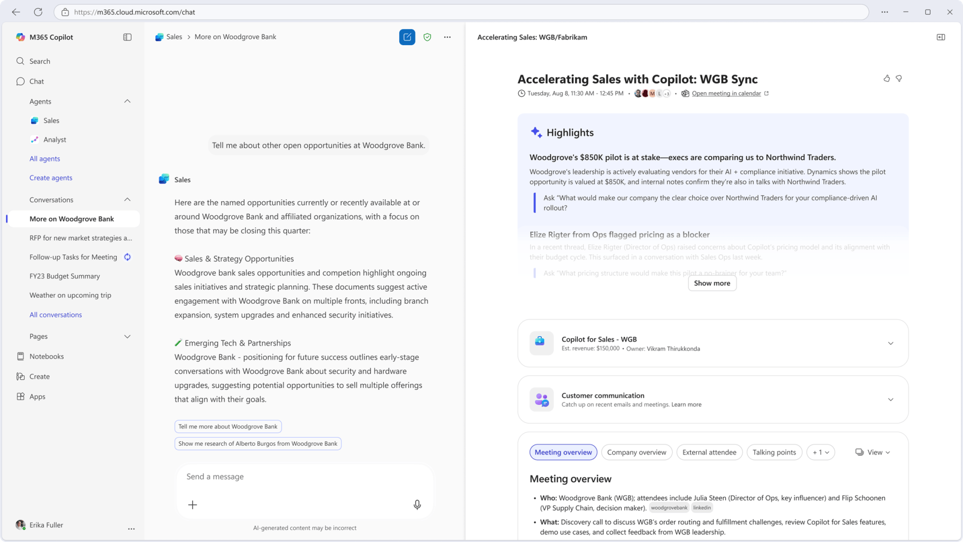Open the View dropdown in the meeting card
The height and width of the screenshot is (542, 963).
pyautogui.click(x=873, y=452)
